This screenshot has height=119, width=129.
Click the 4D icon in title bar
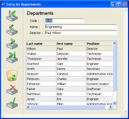[4, 4]
